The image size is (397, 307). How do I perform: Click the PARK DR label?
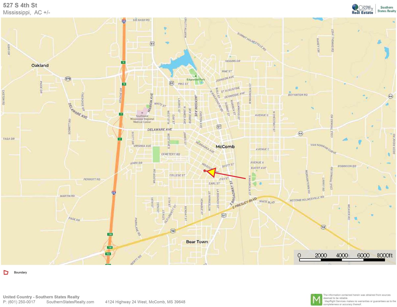pyautogui.click(x=136, y=163)
